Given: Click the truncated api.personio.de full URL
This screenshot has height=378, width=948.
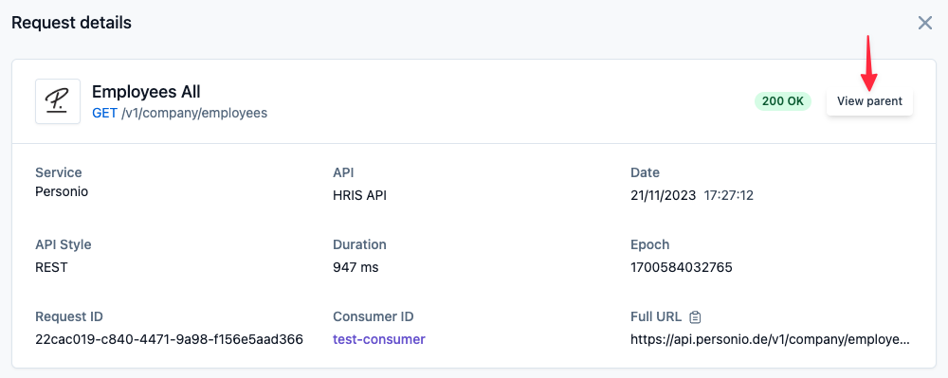Looking at the screenshot, I should [770, 339].
